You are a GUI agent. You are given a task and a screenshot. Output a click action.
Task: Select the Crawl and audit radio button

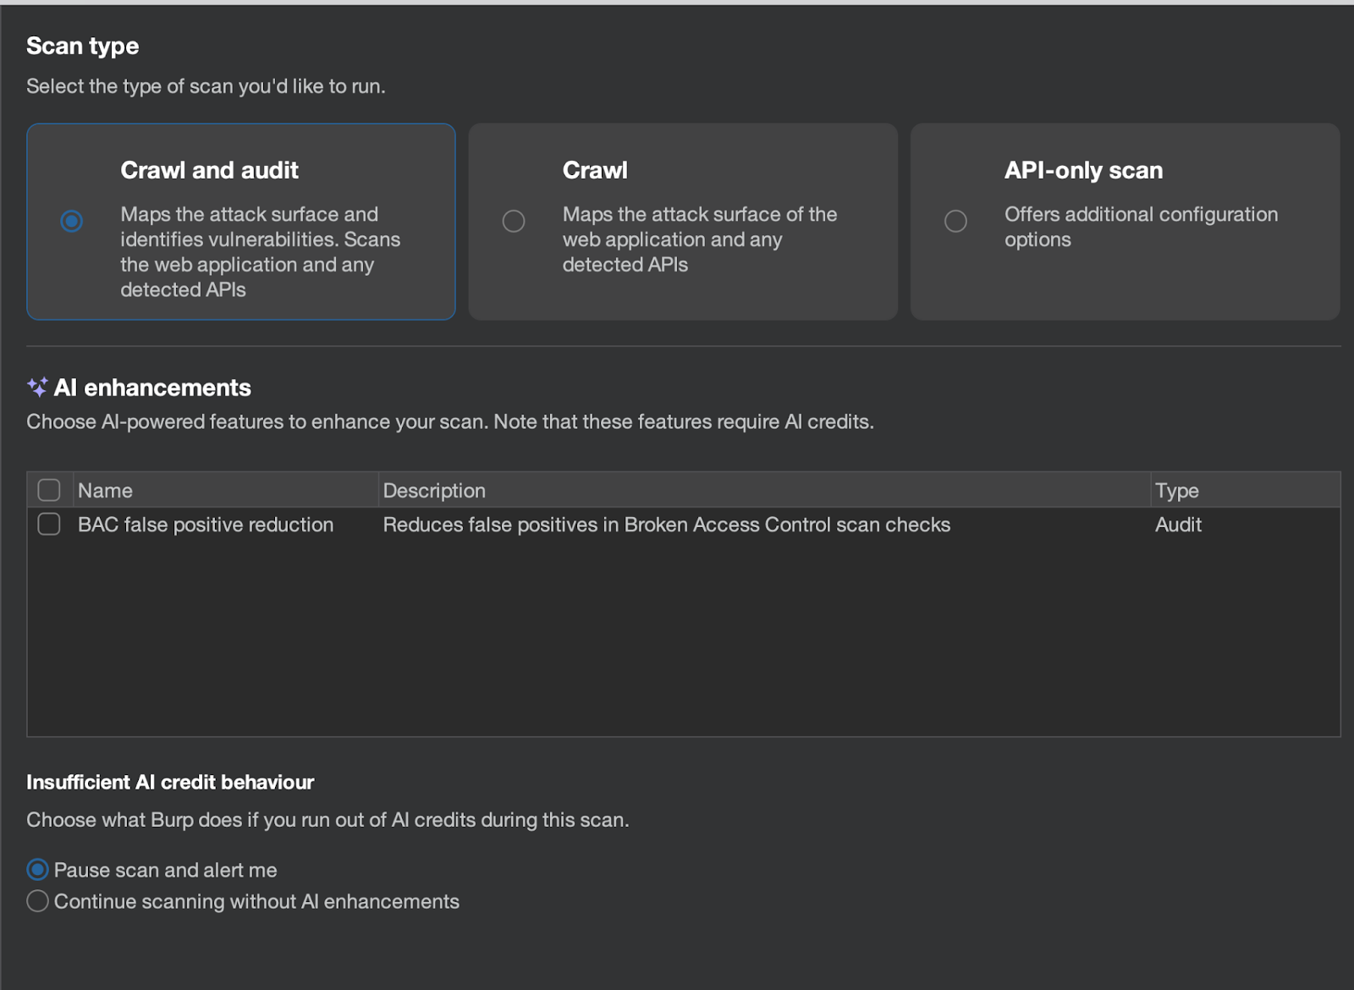(x=72, y=221)
